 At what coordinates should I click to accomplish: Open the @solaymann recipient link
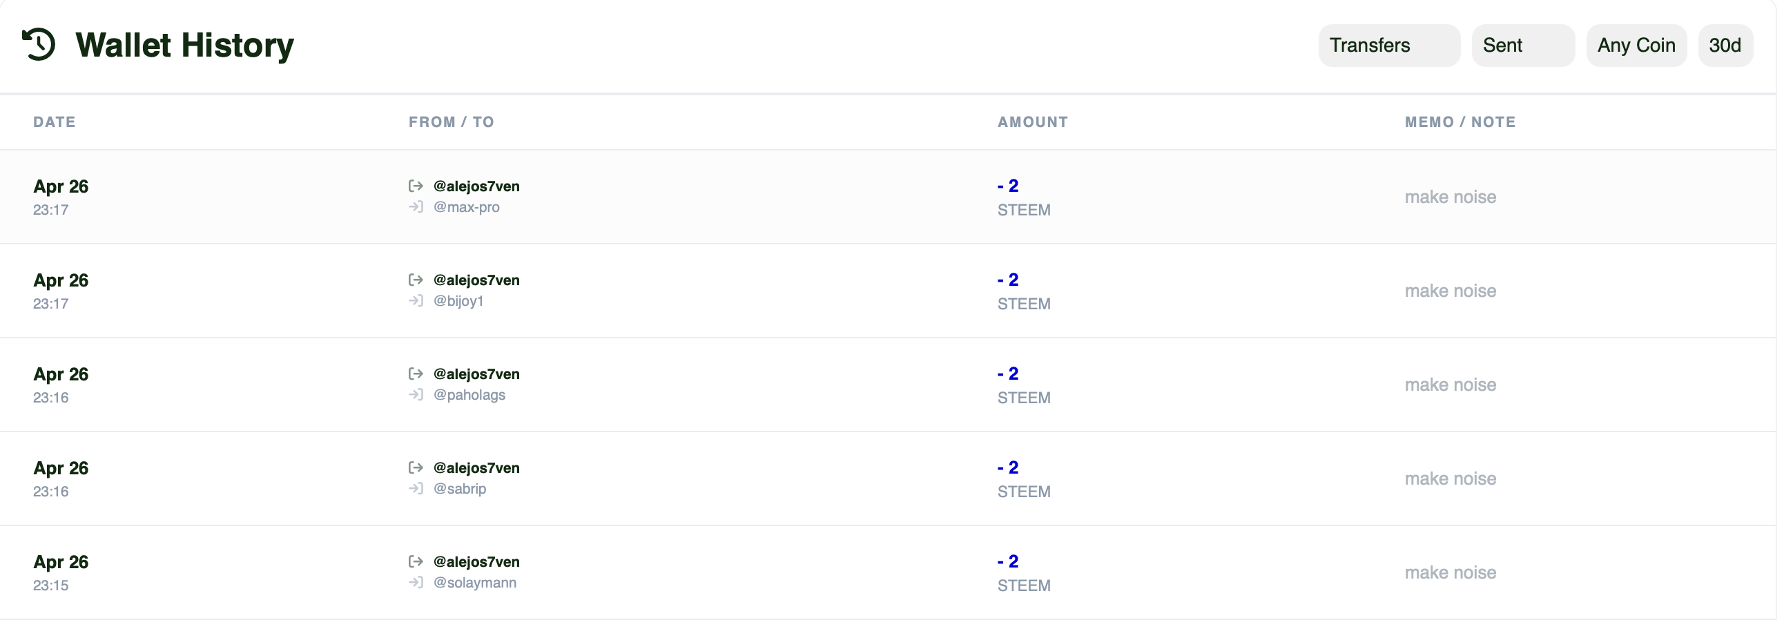(x=474, y=583)
